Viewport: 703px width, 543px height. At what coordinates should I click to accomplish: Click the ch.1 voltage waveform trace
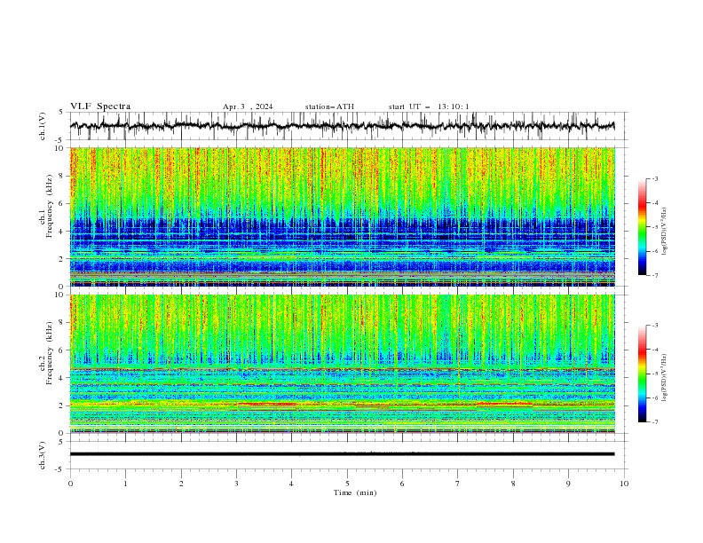point(342,126)
